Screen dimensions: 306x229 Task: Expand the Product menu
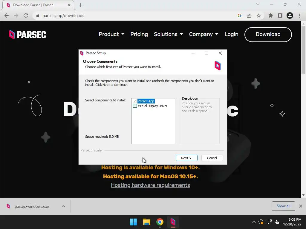[112, 34]
